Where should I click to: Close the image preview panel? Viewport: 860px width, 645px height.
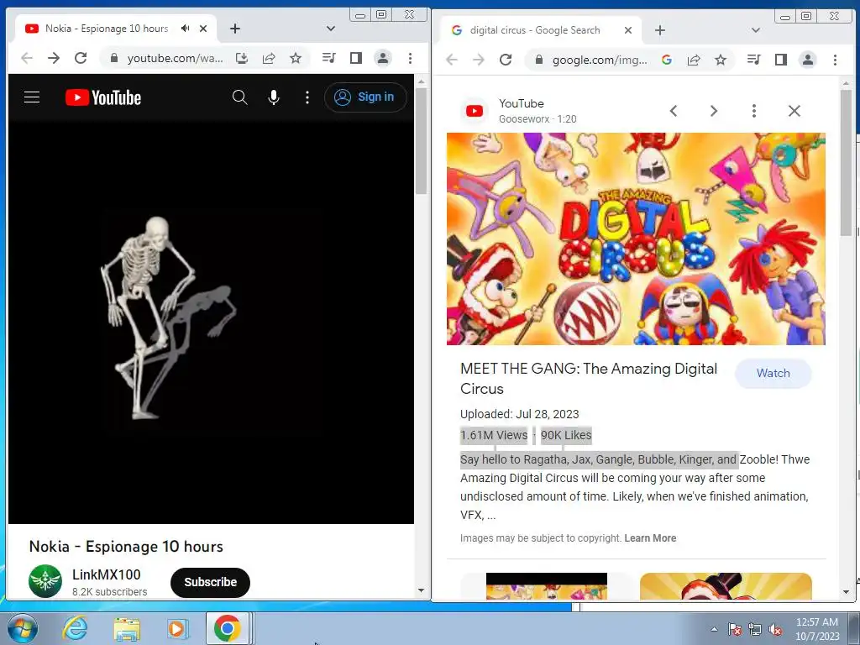(794, 111)
